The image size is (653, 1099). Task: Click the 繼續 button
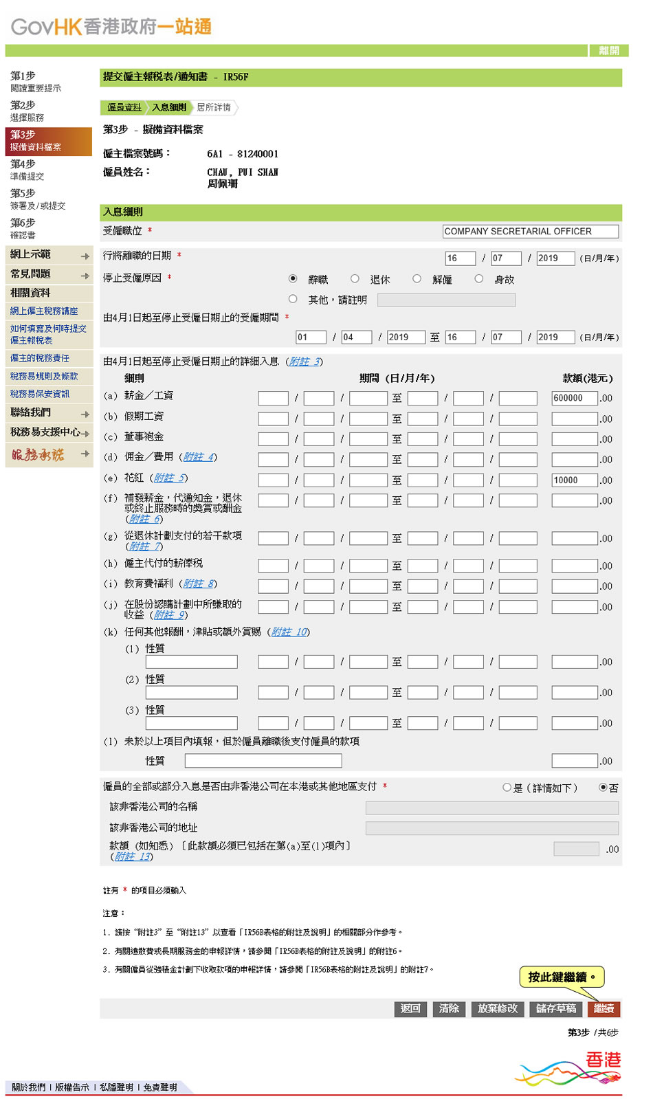tap(604, 1008)
